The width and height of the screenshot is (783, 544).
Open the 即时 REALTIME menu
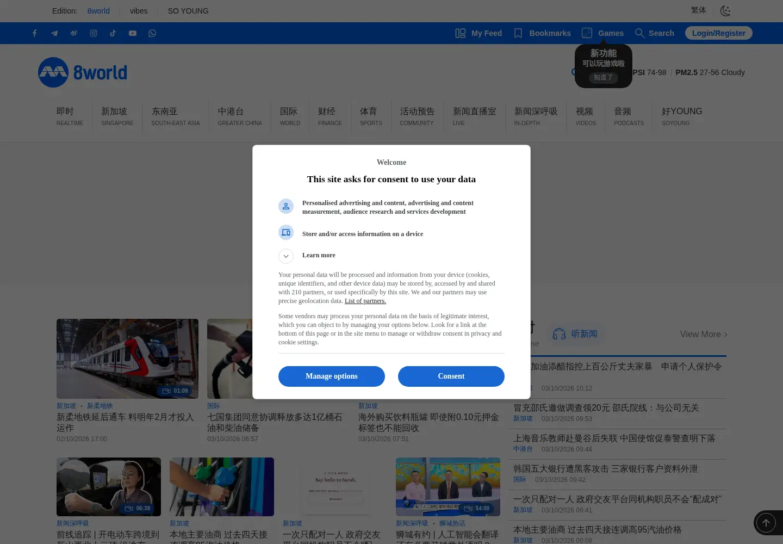[x=70, y=116]
